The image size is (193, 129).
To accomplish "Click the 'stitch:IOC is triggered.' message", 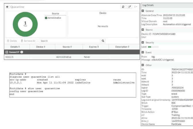I will 163,60.
